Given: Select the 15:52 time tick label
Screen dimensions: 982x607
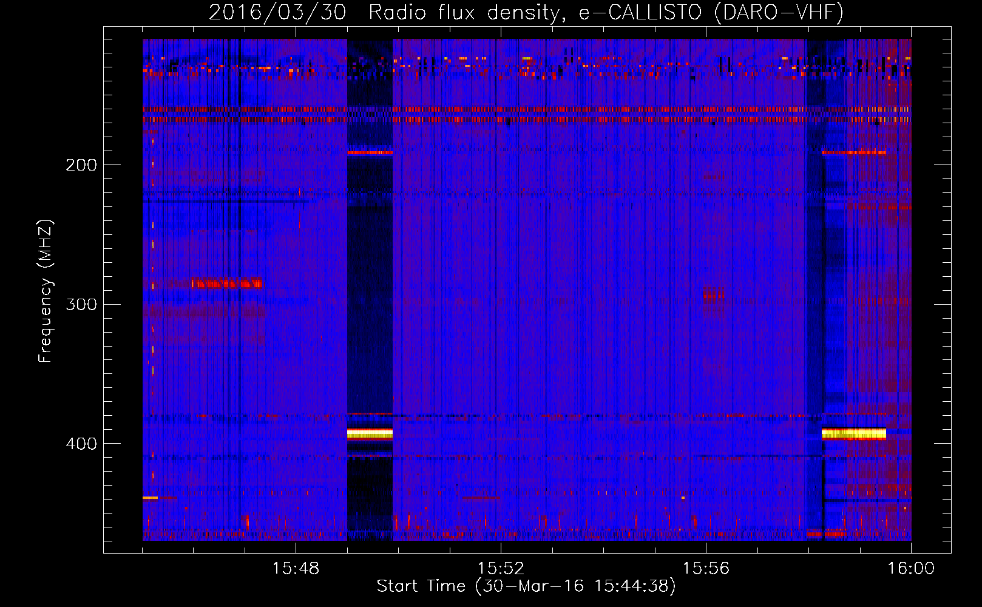Looking at the screenshot, I should click(x=501, y=568).
